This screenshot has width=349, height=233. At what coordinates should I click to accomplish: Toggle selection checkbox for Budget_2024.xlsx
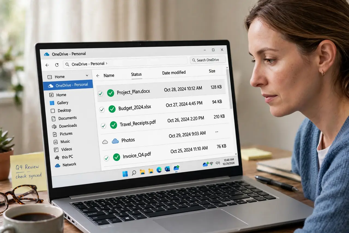coord(102,110)
